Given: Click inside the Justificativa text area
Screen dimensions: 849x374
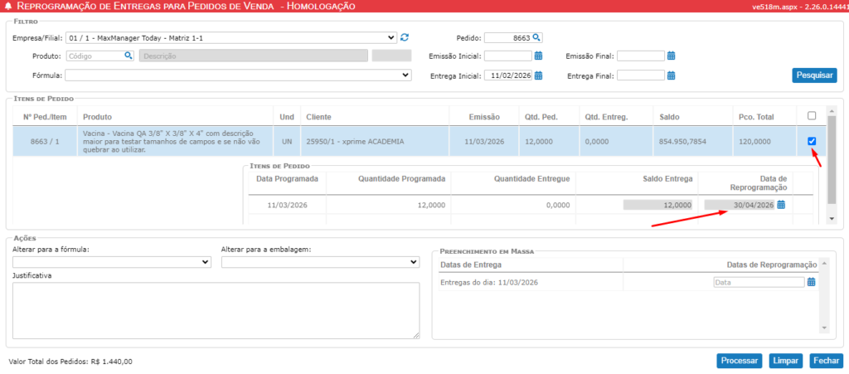Looking at the screenshot, I should point(216,310).
